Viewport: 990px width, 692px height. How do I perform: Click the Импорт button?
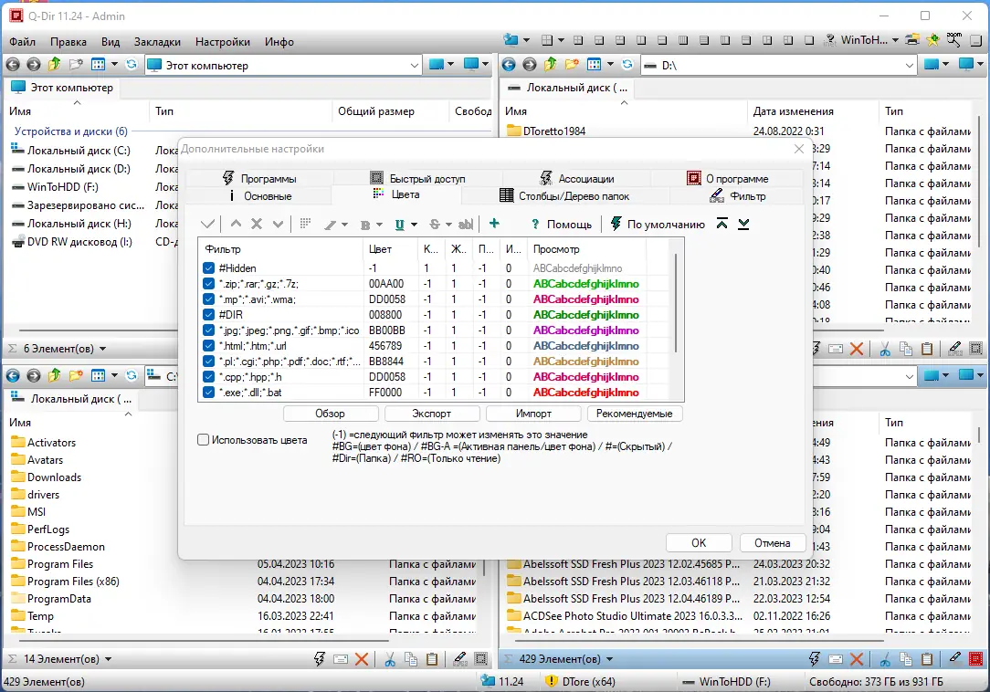tap(533, 414)
